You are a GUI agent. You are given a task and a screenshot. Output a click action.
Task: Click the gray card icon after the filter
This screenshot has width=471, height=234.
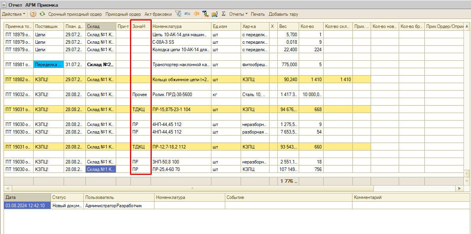click(187, 14)
